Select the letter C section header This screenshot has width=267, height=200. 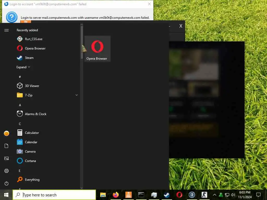(x=20, y=124)
